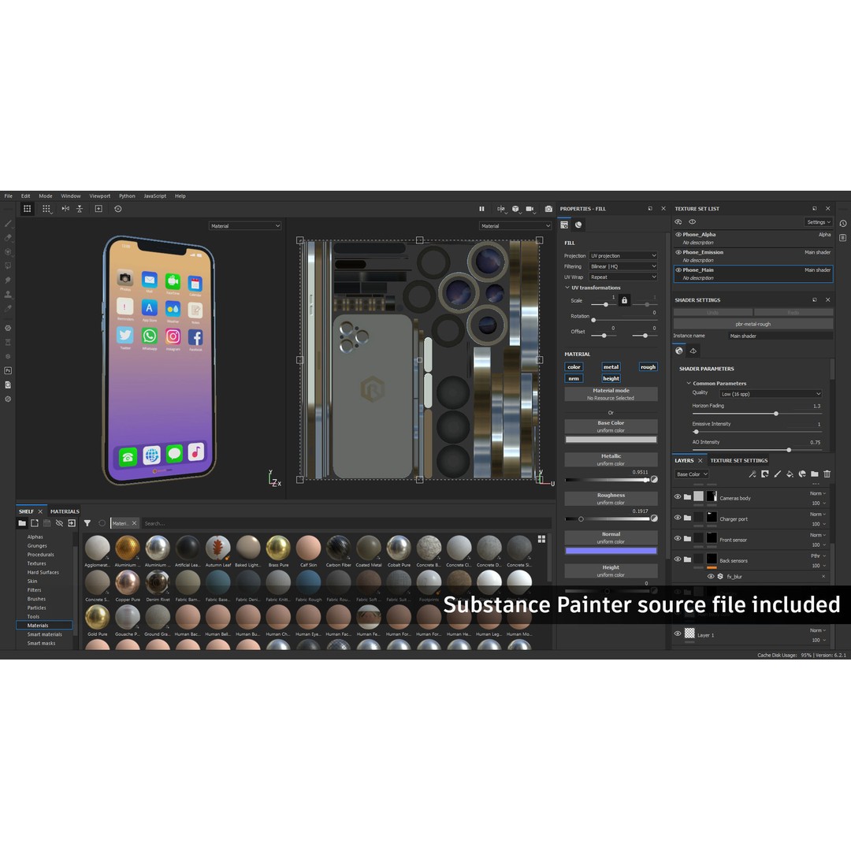This screenshot has width=851, height=851.
Task: Open the Filtering dropdown (Bilinear | HQ)
Action: point(623,266)
